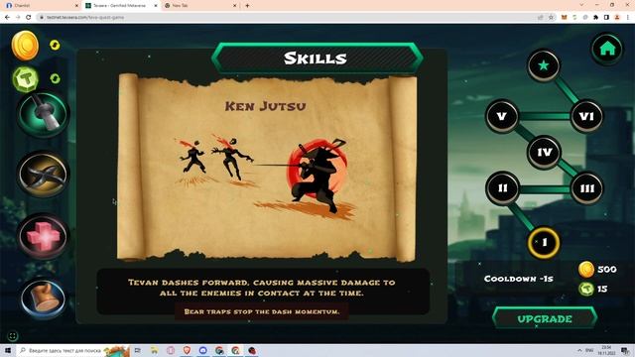Close the Tevaera browser tab

pyautogui.click(x=156, y=6)
